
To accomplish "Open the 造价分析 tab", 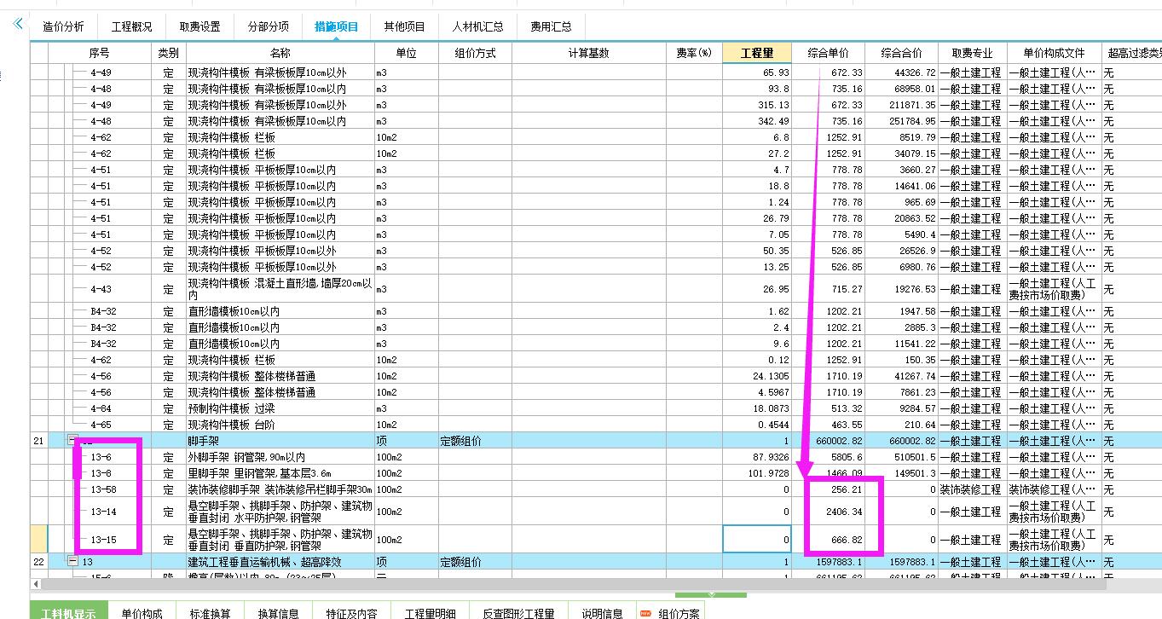I will [x=64, y=26].
